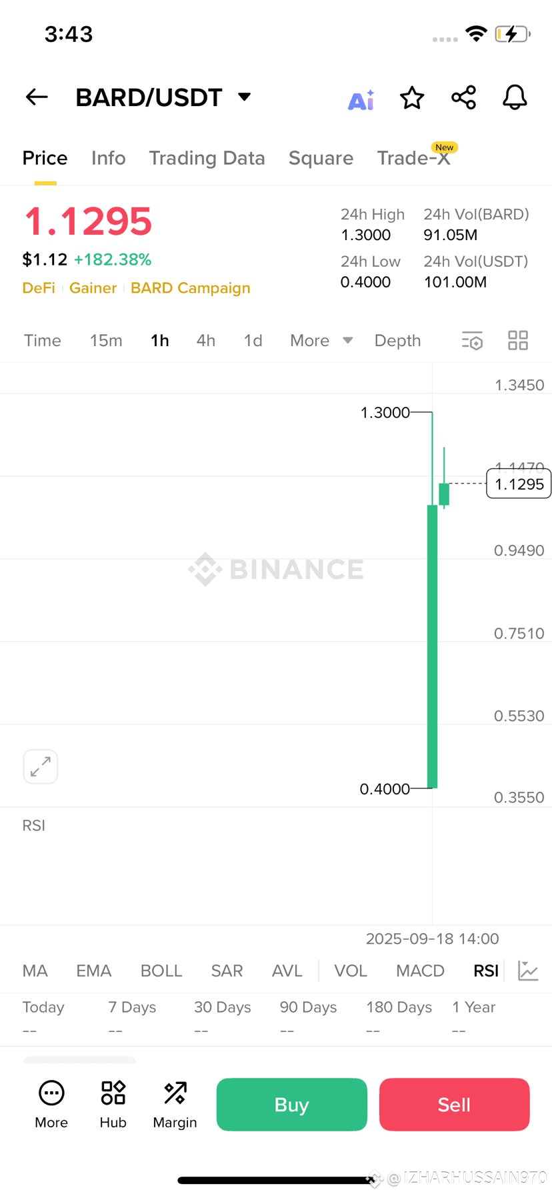This screenshot has width=552, height=1196.
Task: Open the BARD/USDT pair dropdown
Action: pos(245,97)
